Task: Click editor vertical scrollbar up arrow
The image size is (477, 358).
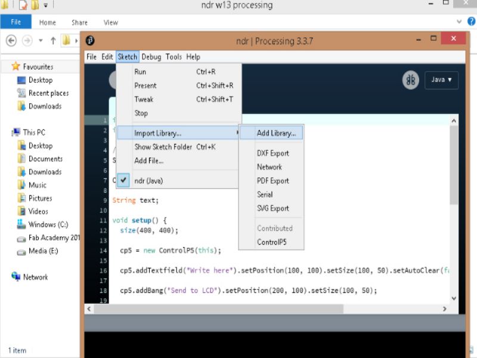Action: (x=454, y=121)
